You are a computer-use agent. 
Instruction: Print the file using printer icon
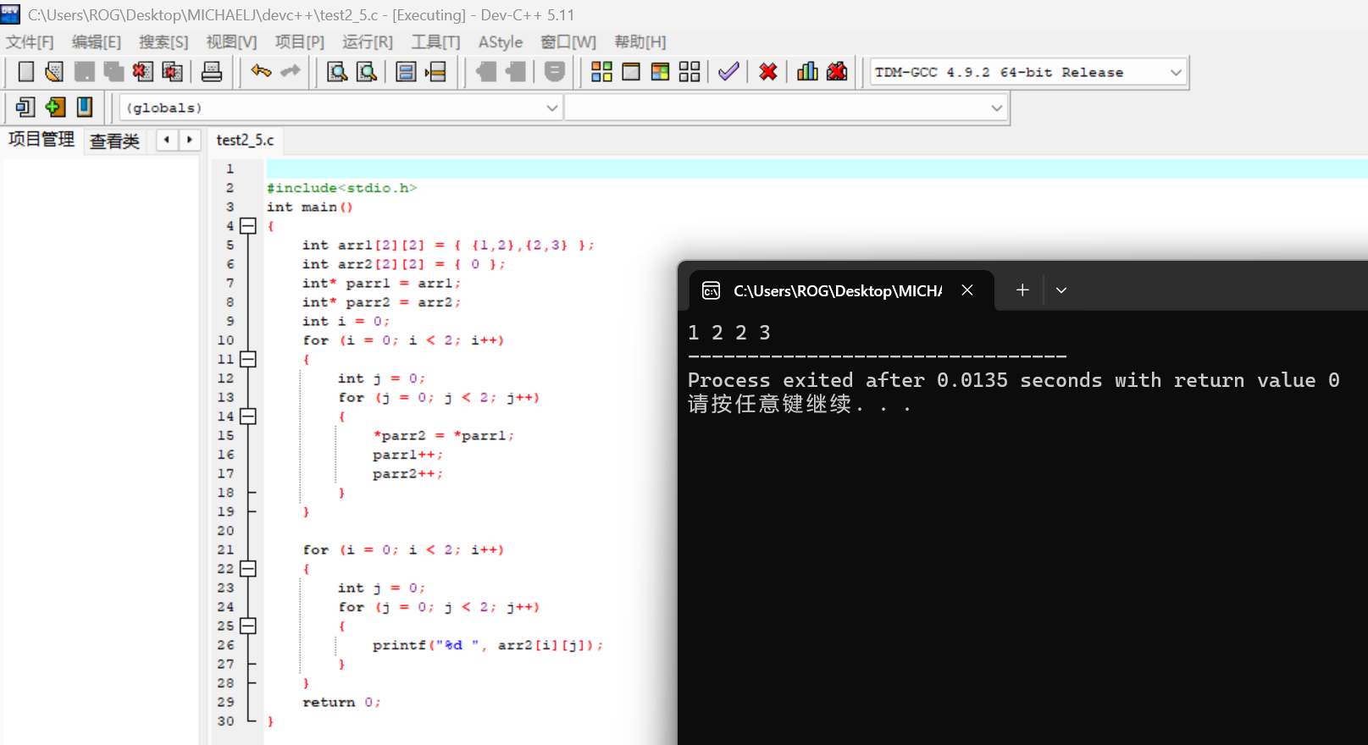tap(212, 72)
